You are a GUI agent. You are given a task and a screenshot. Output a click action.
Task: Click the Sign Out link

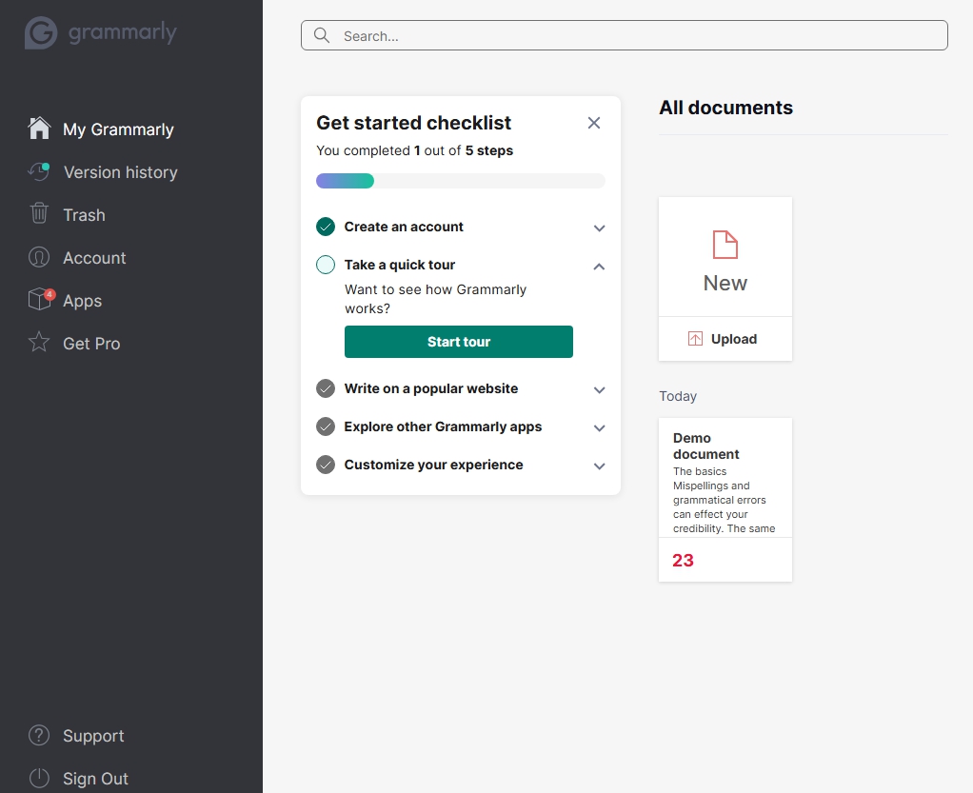click(95, 779)
